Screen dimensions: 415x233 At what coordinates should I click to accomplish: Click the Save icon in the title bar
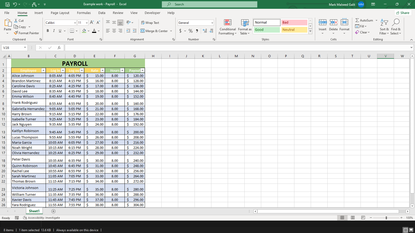(x=8, y=4)
